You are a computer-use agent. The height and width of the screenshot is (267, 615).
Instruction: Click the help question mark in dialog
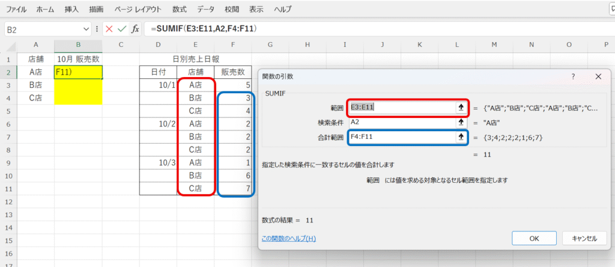pyautogui.click(x=573, y=76)
